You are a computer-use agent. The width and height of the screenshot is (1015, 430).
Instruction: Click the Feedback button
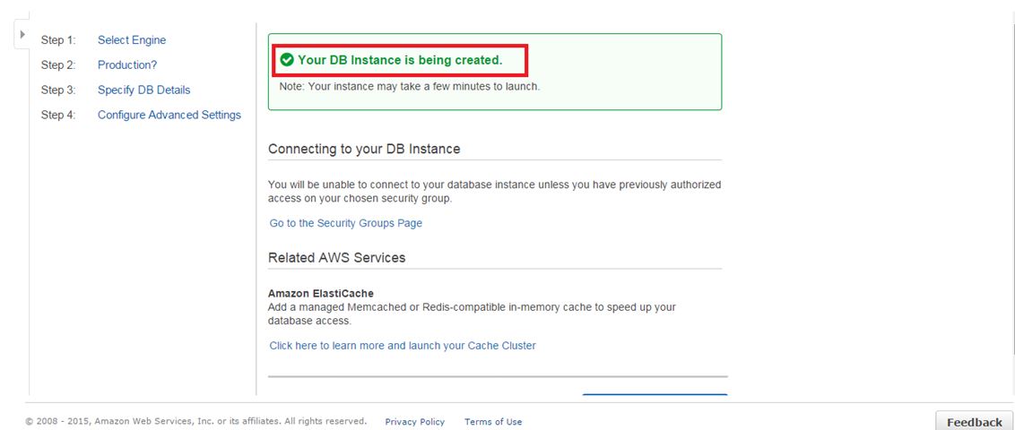(975, 422)
